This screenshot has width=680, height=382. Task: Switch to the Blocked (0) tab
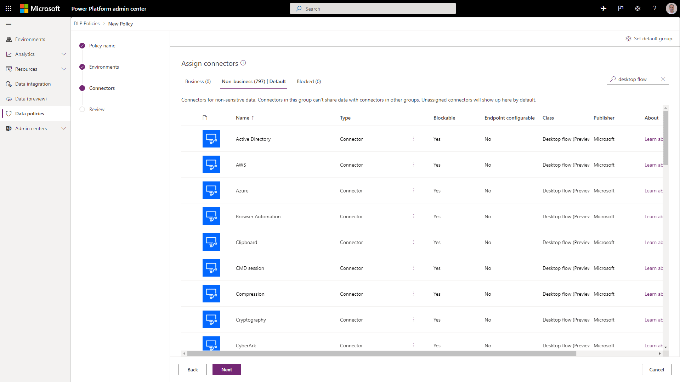308,81
